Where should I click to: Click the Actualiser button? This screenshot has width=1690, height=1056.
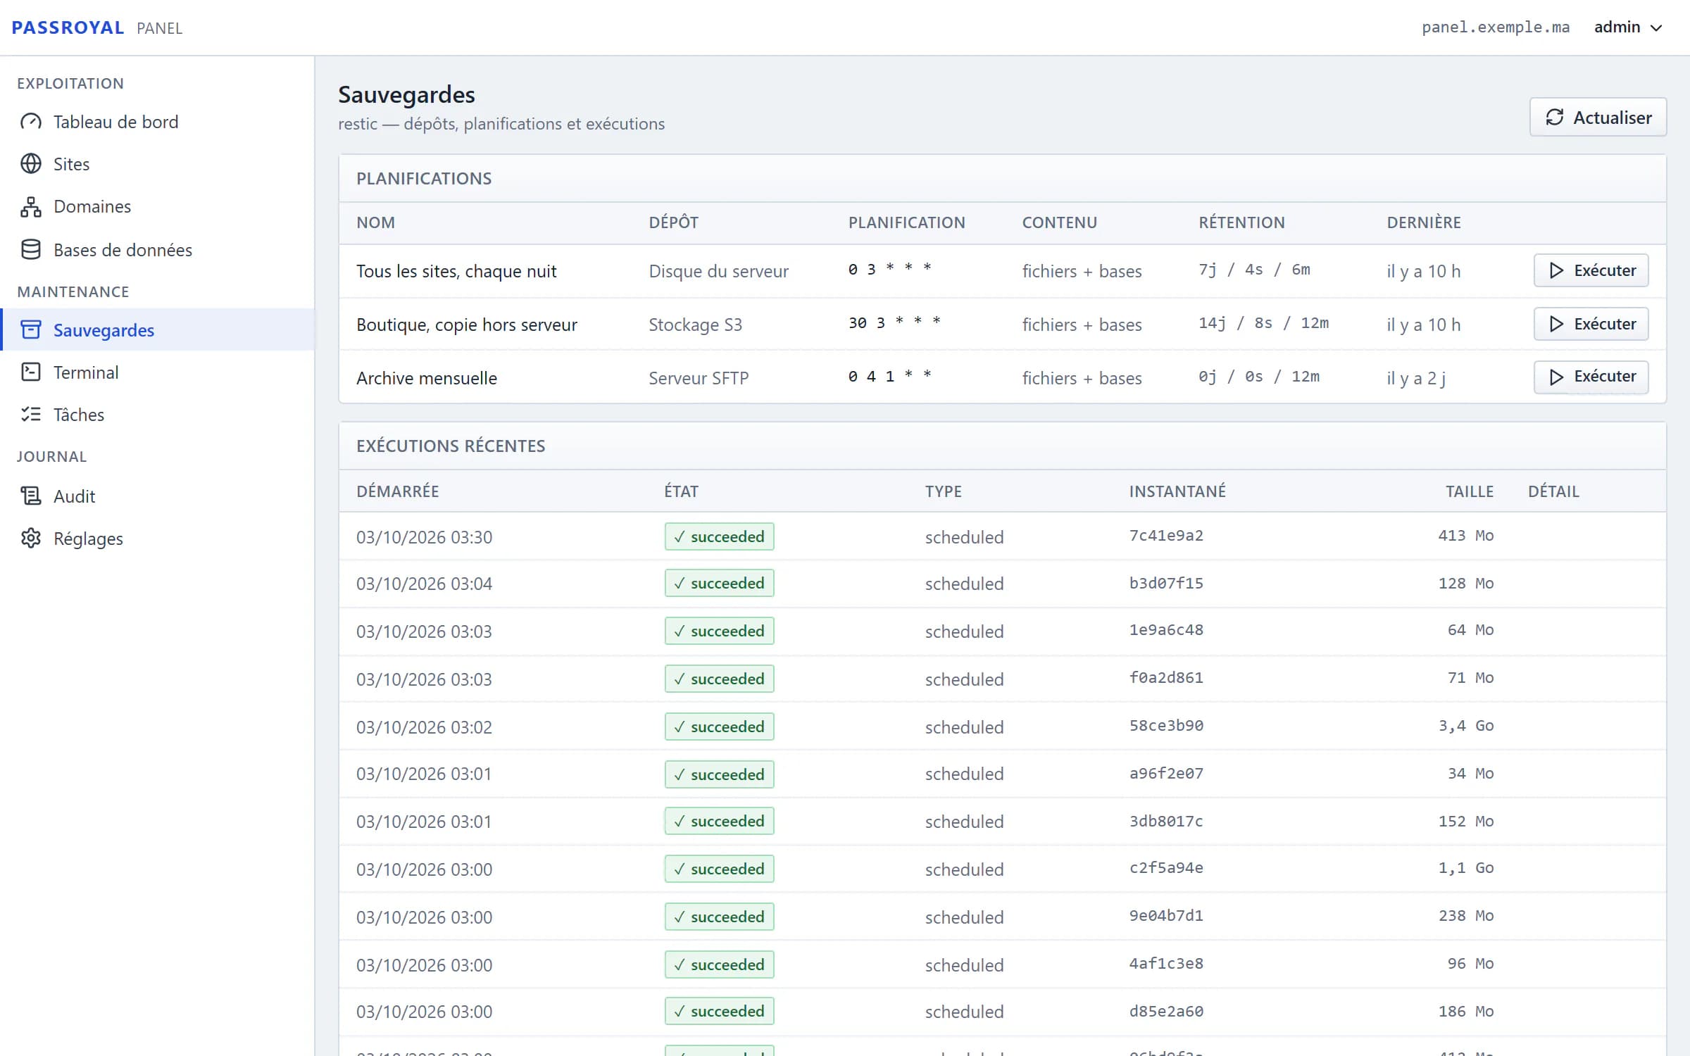[1598, 117]
